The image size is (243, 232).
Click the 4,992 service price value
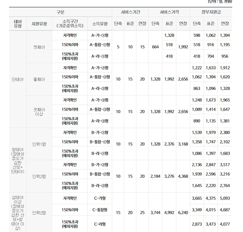169,213
